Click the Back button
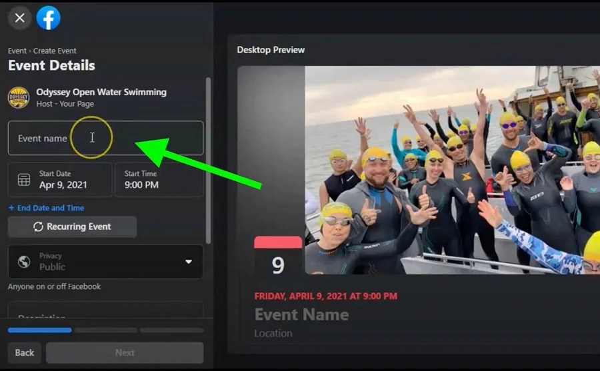 pos(25,353)
